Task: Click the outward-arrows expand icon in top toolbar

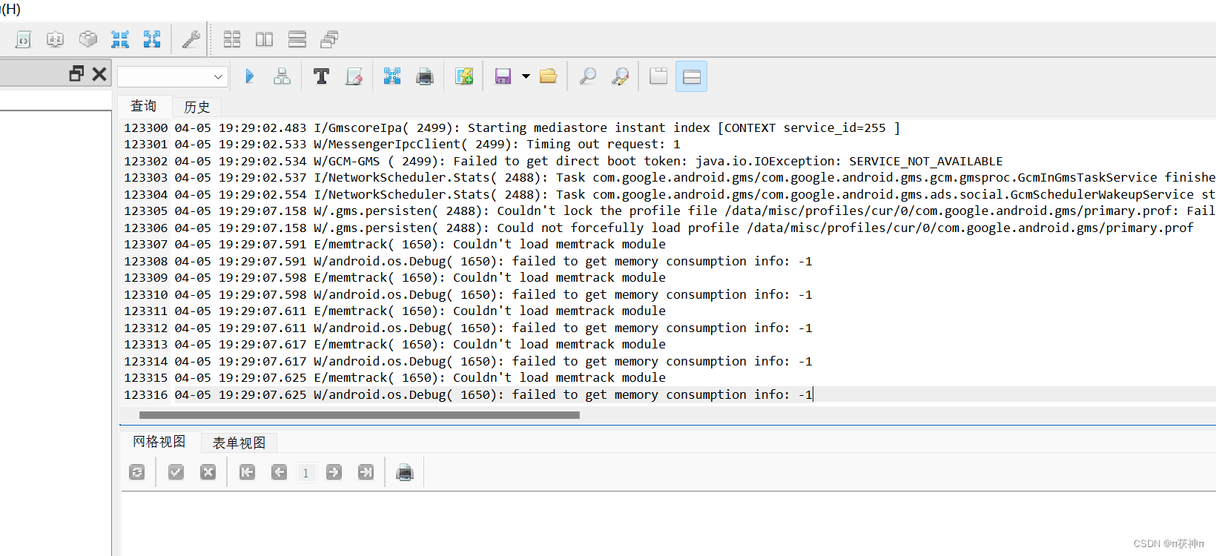Action: (x=152, y=39)
